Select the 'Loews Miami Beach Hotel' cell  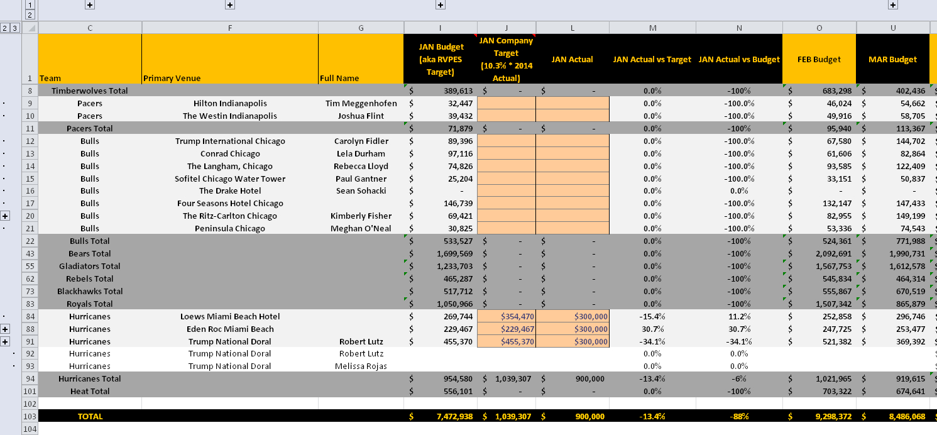point(230,316)
